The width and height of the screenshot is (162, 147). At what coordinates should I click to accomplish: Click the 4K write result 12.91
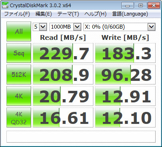pyautogui.click(x=125, y=96)
